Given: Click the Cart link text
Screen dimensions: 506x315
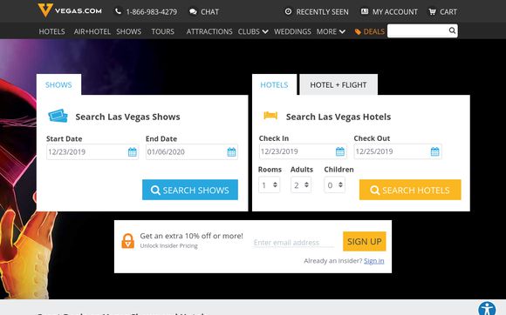Looking at the screenshot, I should [448, 12].
